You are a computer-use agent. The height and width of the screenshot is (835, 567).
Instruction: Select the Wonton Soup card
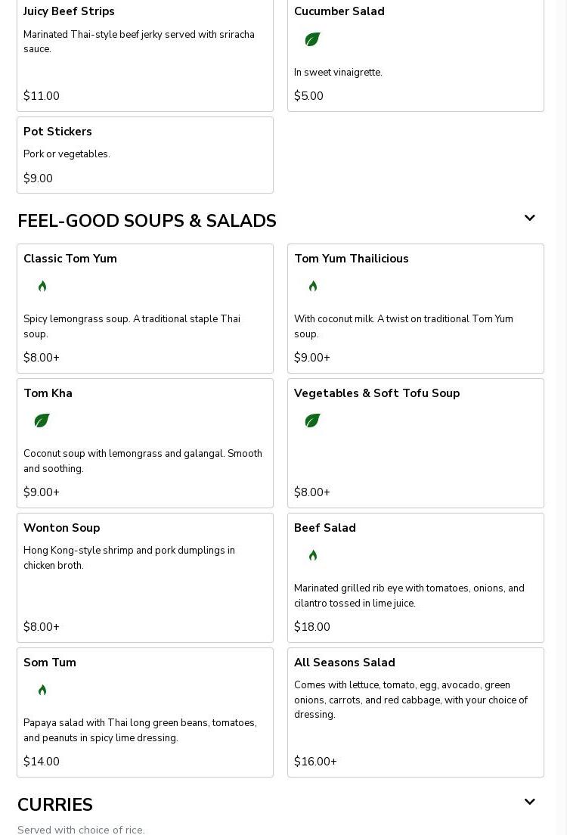(145, 578)
